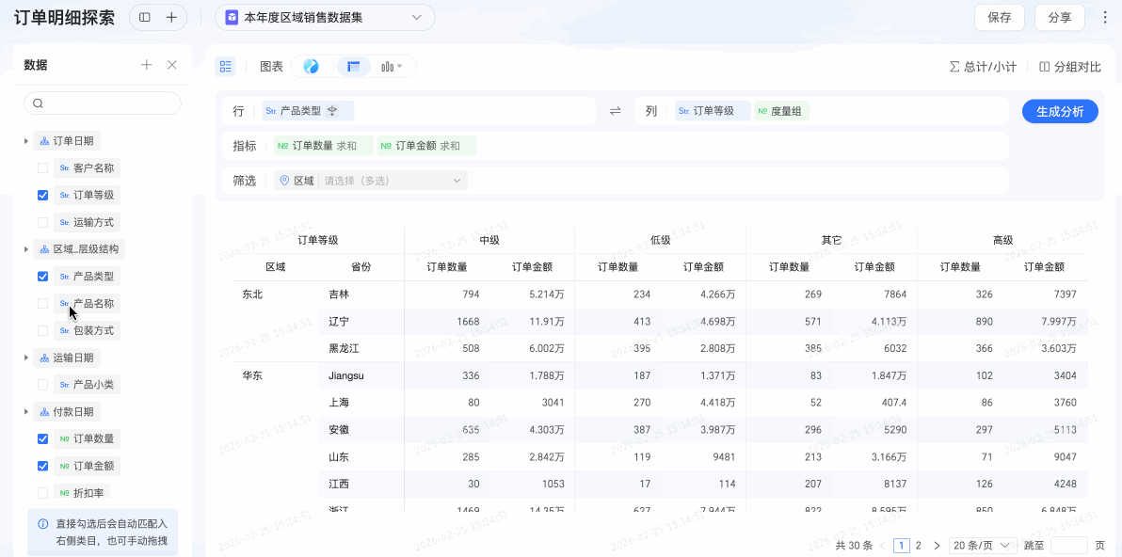Open the 本年度区域销售数据集 dataset dropdown
The image size is (1122, 557).
coord(325,18)
